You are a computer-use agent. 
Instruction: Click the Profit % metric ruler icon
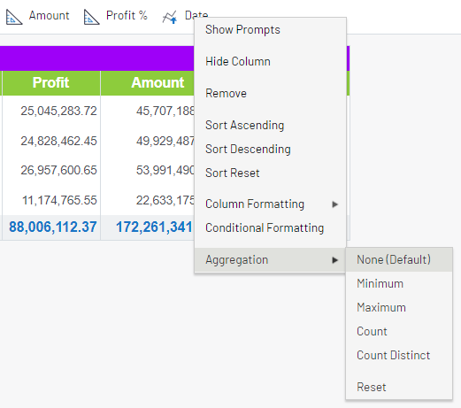91,17
